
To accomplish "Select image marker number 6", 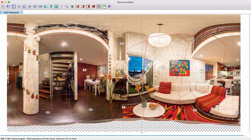I will (122, 43).
